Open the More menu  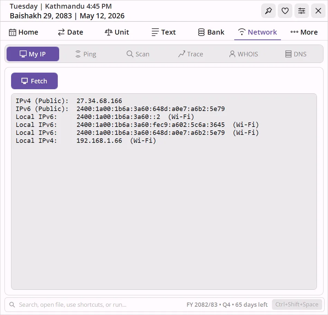304,32
